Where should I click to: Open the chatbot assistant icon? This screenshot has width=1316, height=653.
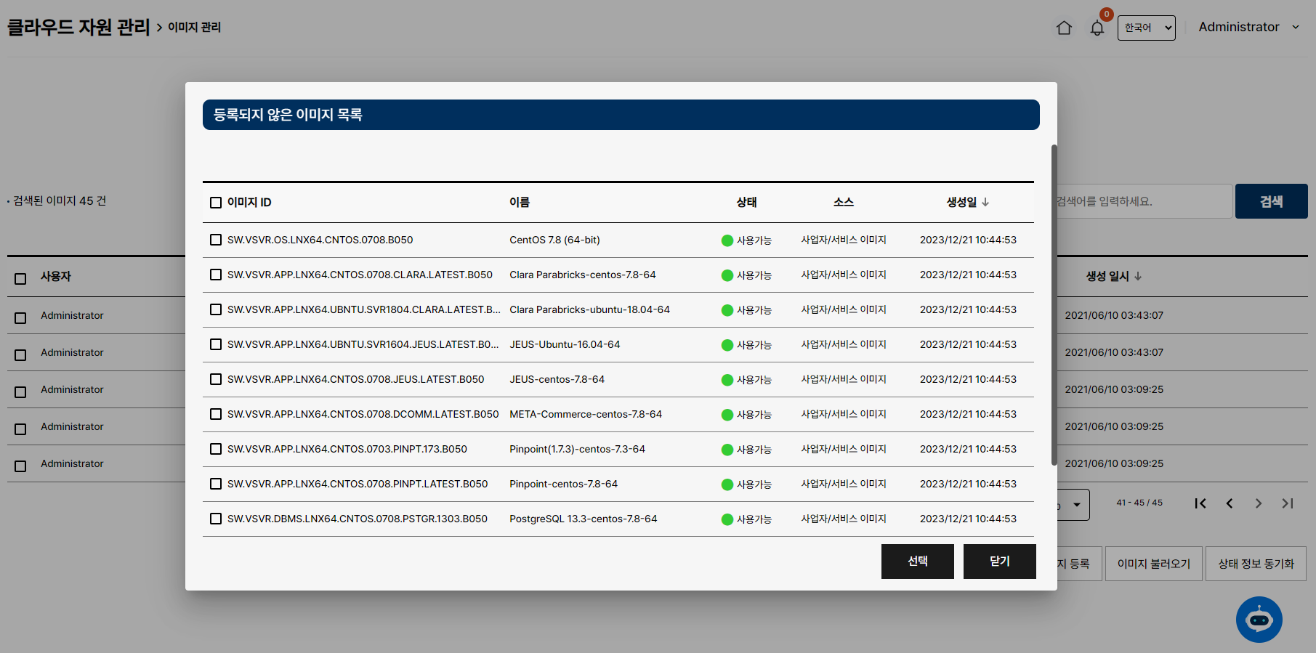click(x=1259, y=620)
